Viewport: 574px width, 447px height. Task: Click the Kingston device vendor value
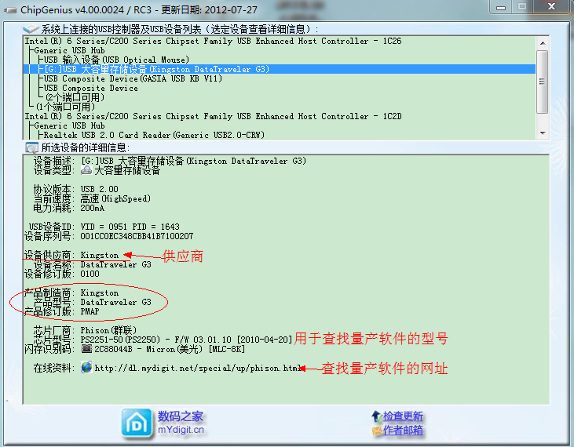click(x=100, y=255)
